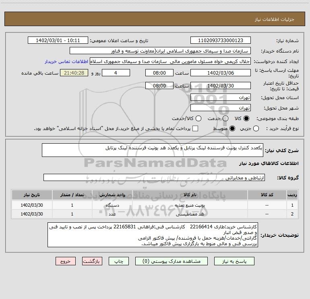Click the unit cell دستگاه
The width and height of the screenshot is (310, 299).
(112, 205)
